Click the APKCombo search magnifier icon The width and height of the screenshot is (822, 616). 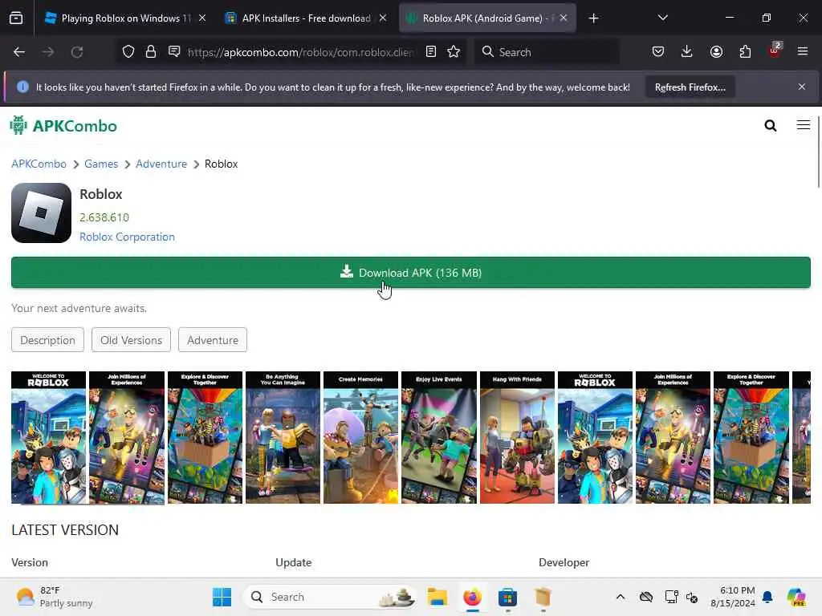(771, 125)
